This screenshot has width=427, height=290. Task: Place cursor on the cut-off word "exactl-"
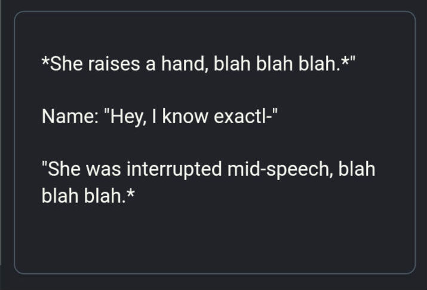point(245,116)
